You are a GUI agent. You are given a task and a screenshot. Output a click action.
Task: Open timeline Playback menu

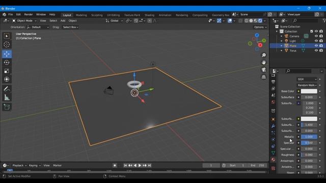pyautogui.click(x=19, y=165)
